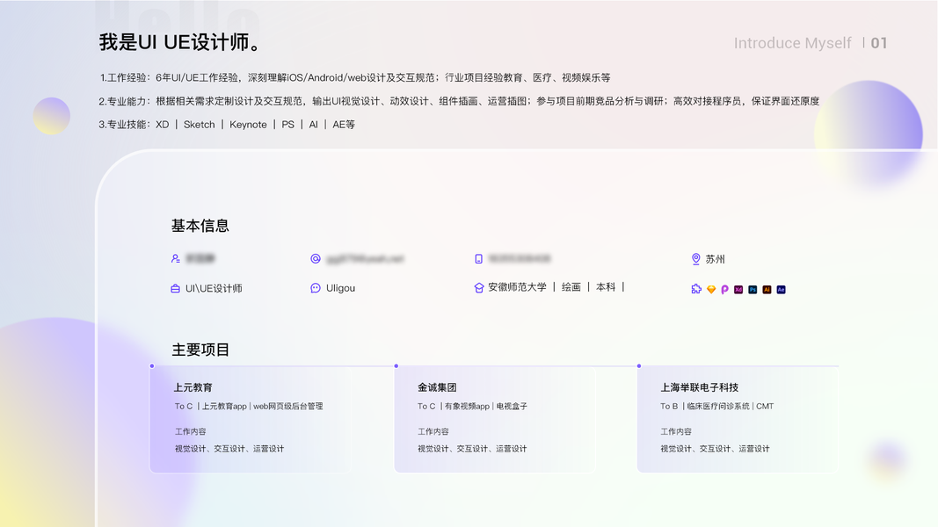Image resolution: width=938 pixels, height=527 pixels.
Task: Click the Adobe XD icon
Action: coord(738,289)
